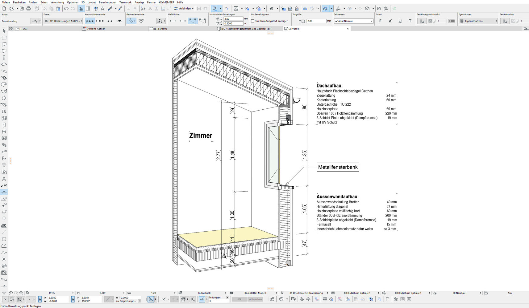Click the Metallfensterbank label box
Screen dimensions: 529x308
click(x=338, y=167)
